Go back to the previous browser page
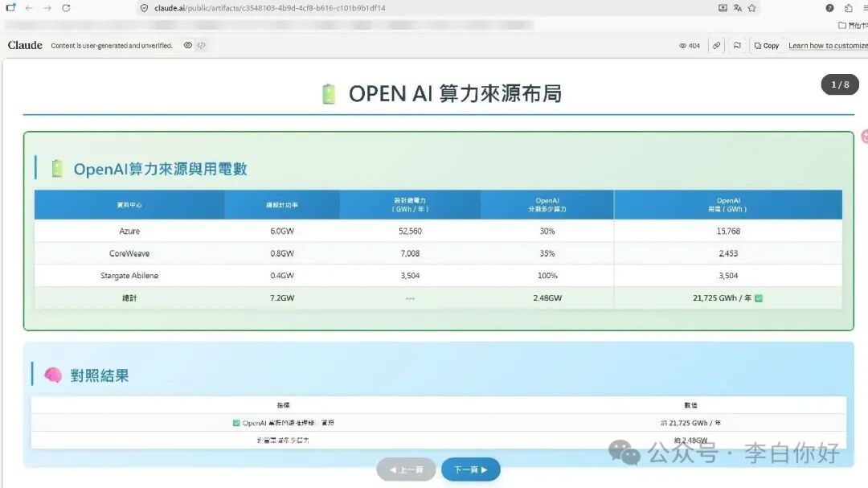 [x=29, y=8]
